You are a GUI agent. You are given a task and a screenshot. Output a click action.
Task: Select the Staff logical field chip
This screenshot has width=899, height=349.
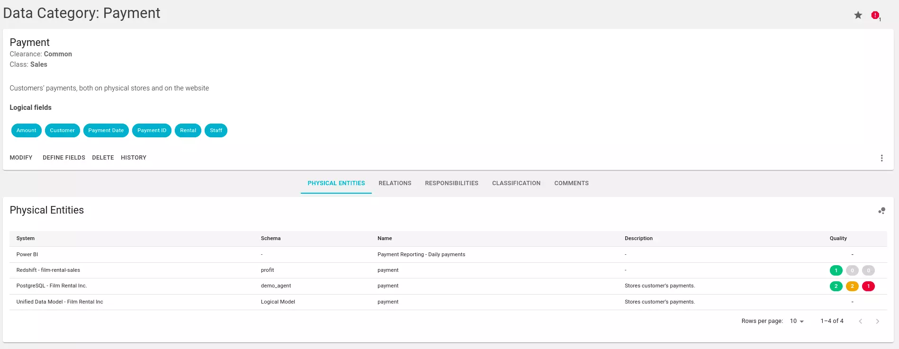pyautogui.click(x=216, y=130)
